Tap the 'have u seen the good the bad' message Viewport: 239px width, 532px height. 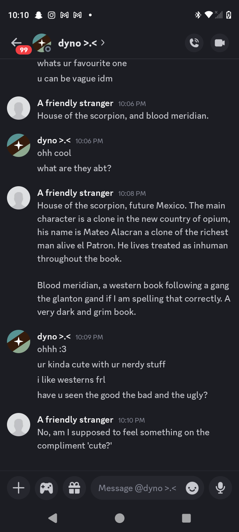tap(122, 395)
